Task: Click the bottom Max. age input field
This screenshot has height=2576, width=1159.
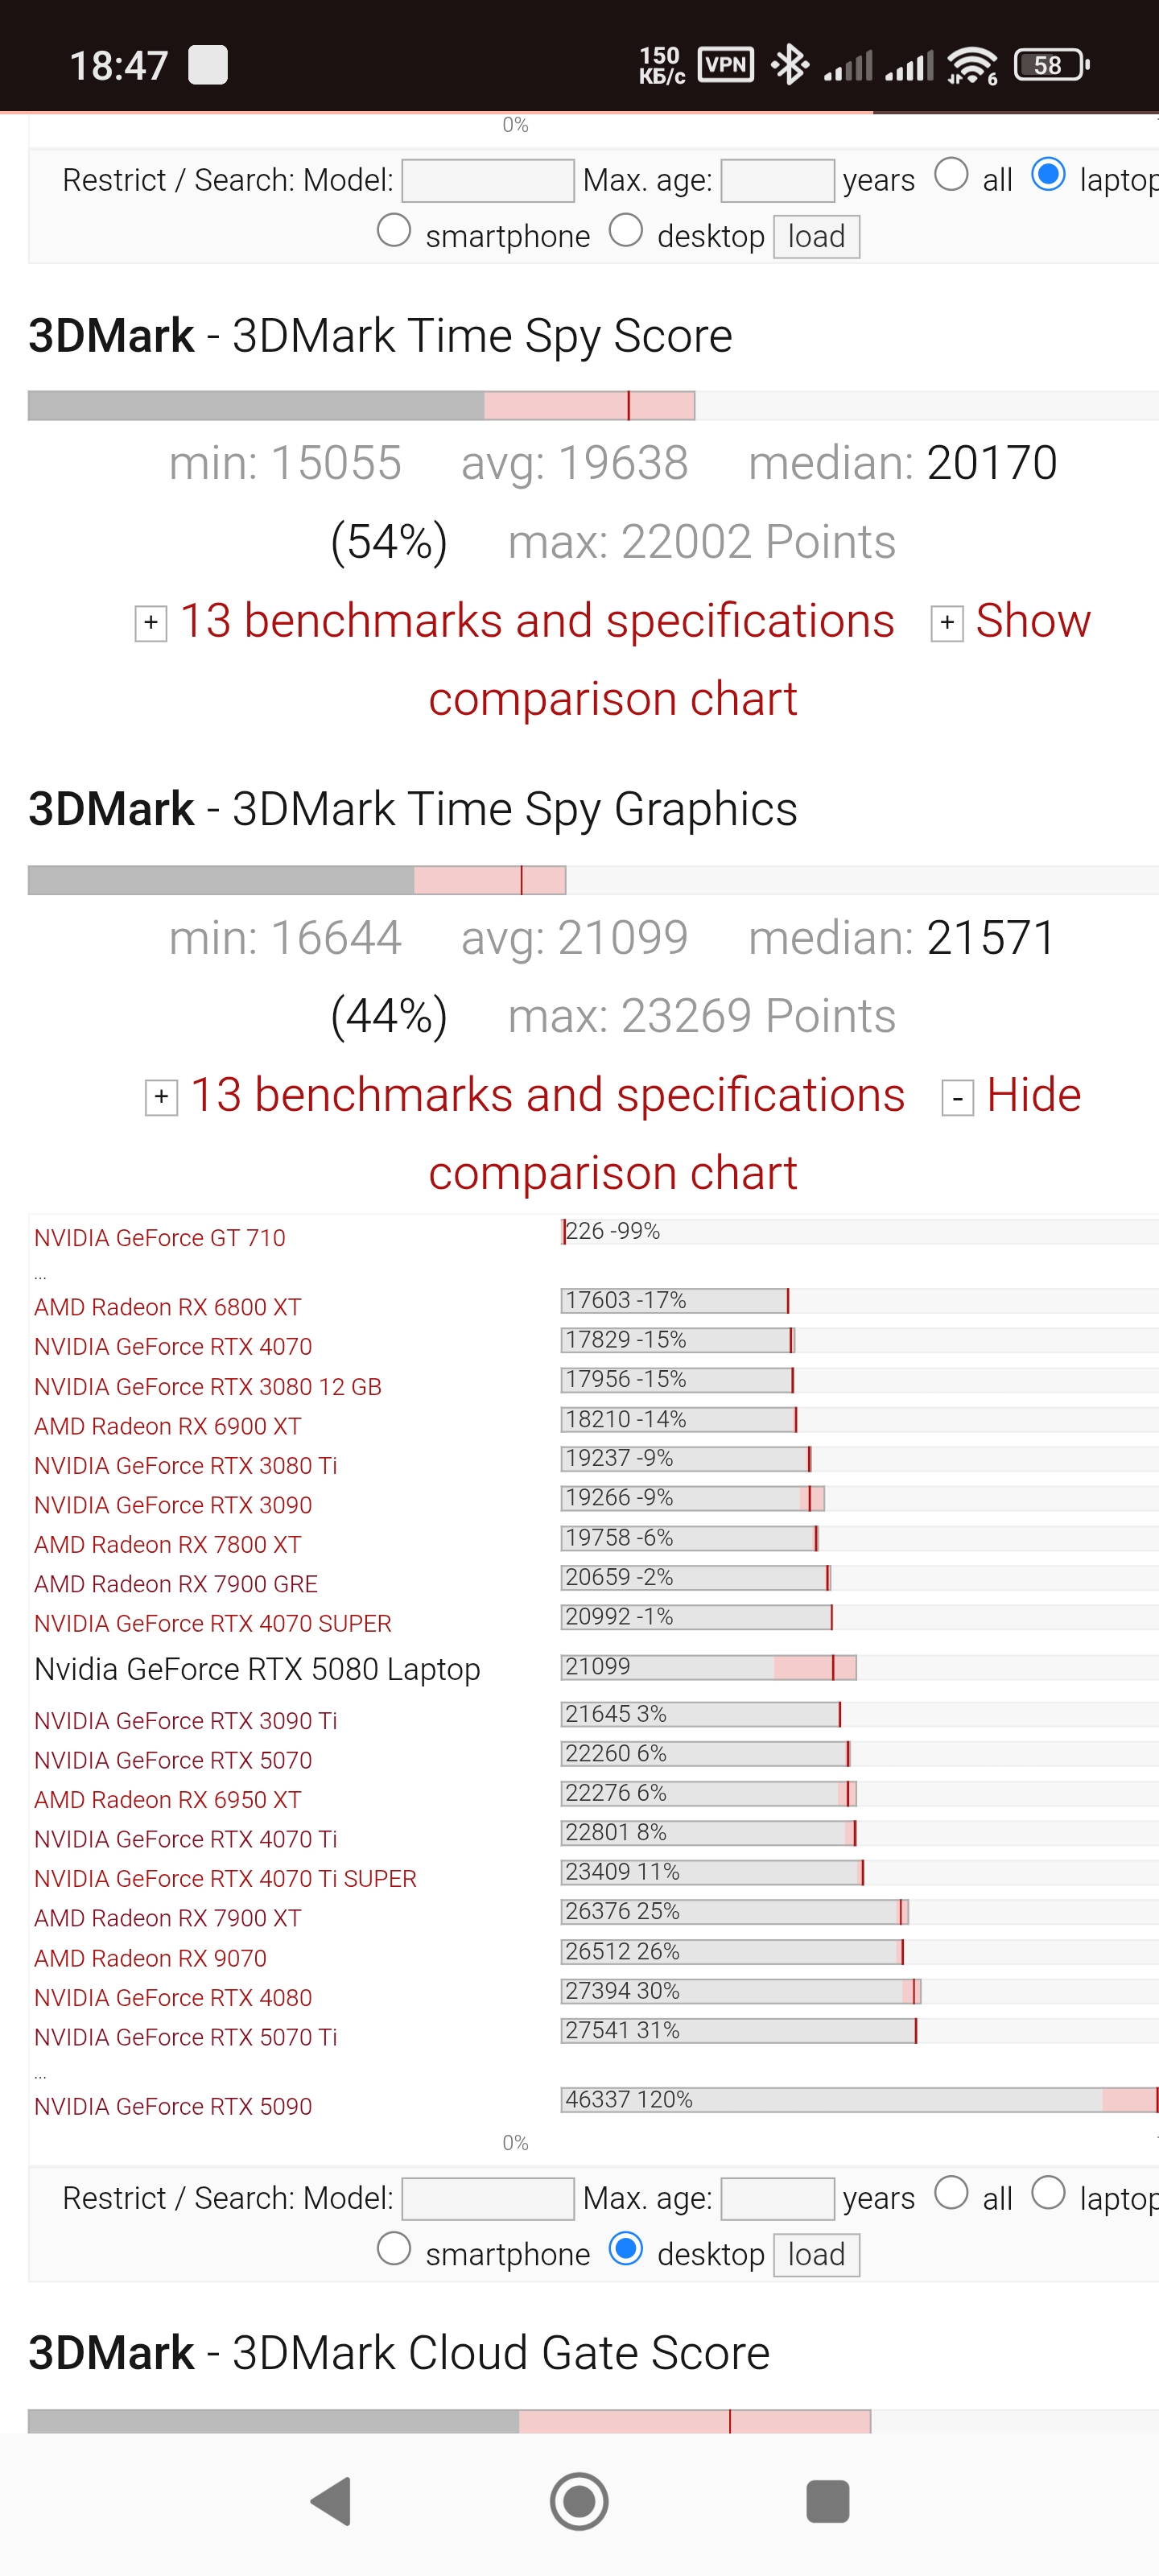Action: click(x=777, y=2199)
